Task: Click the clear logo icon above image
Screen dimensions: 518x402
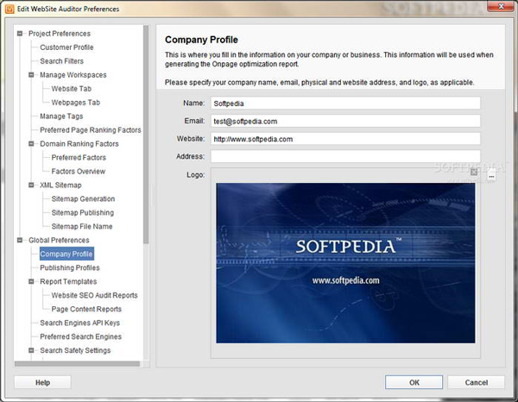Action: point(474,172)
